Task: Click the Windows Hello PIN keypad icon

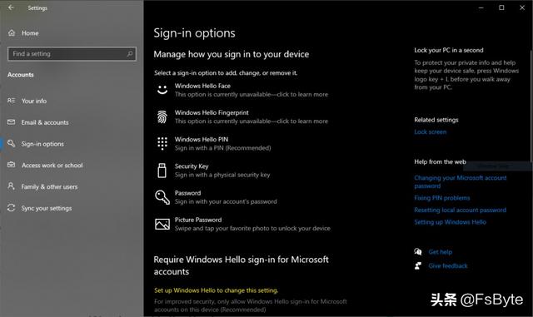Action: [x=162, y=143]
